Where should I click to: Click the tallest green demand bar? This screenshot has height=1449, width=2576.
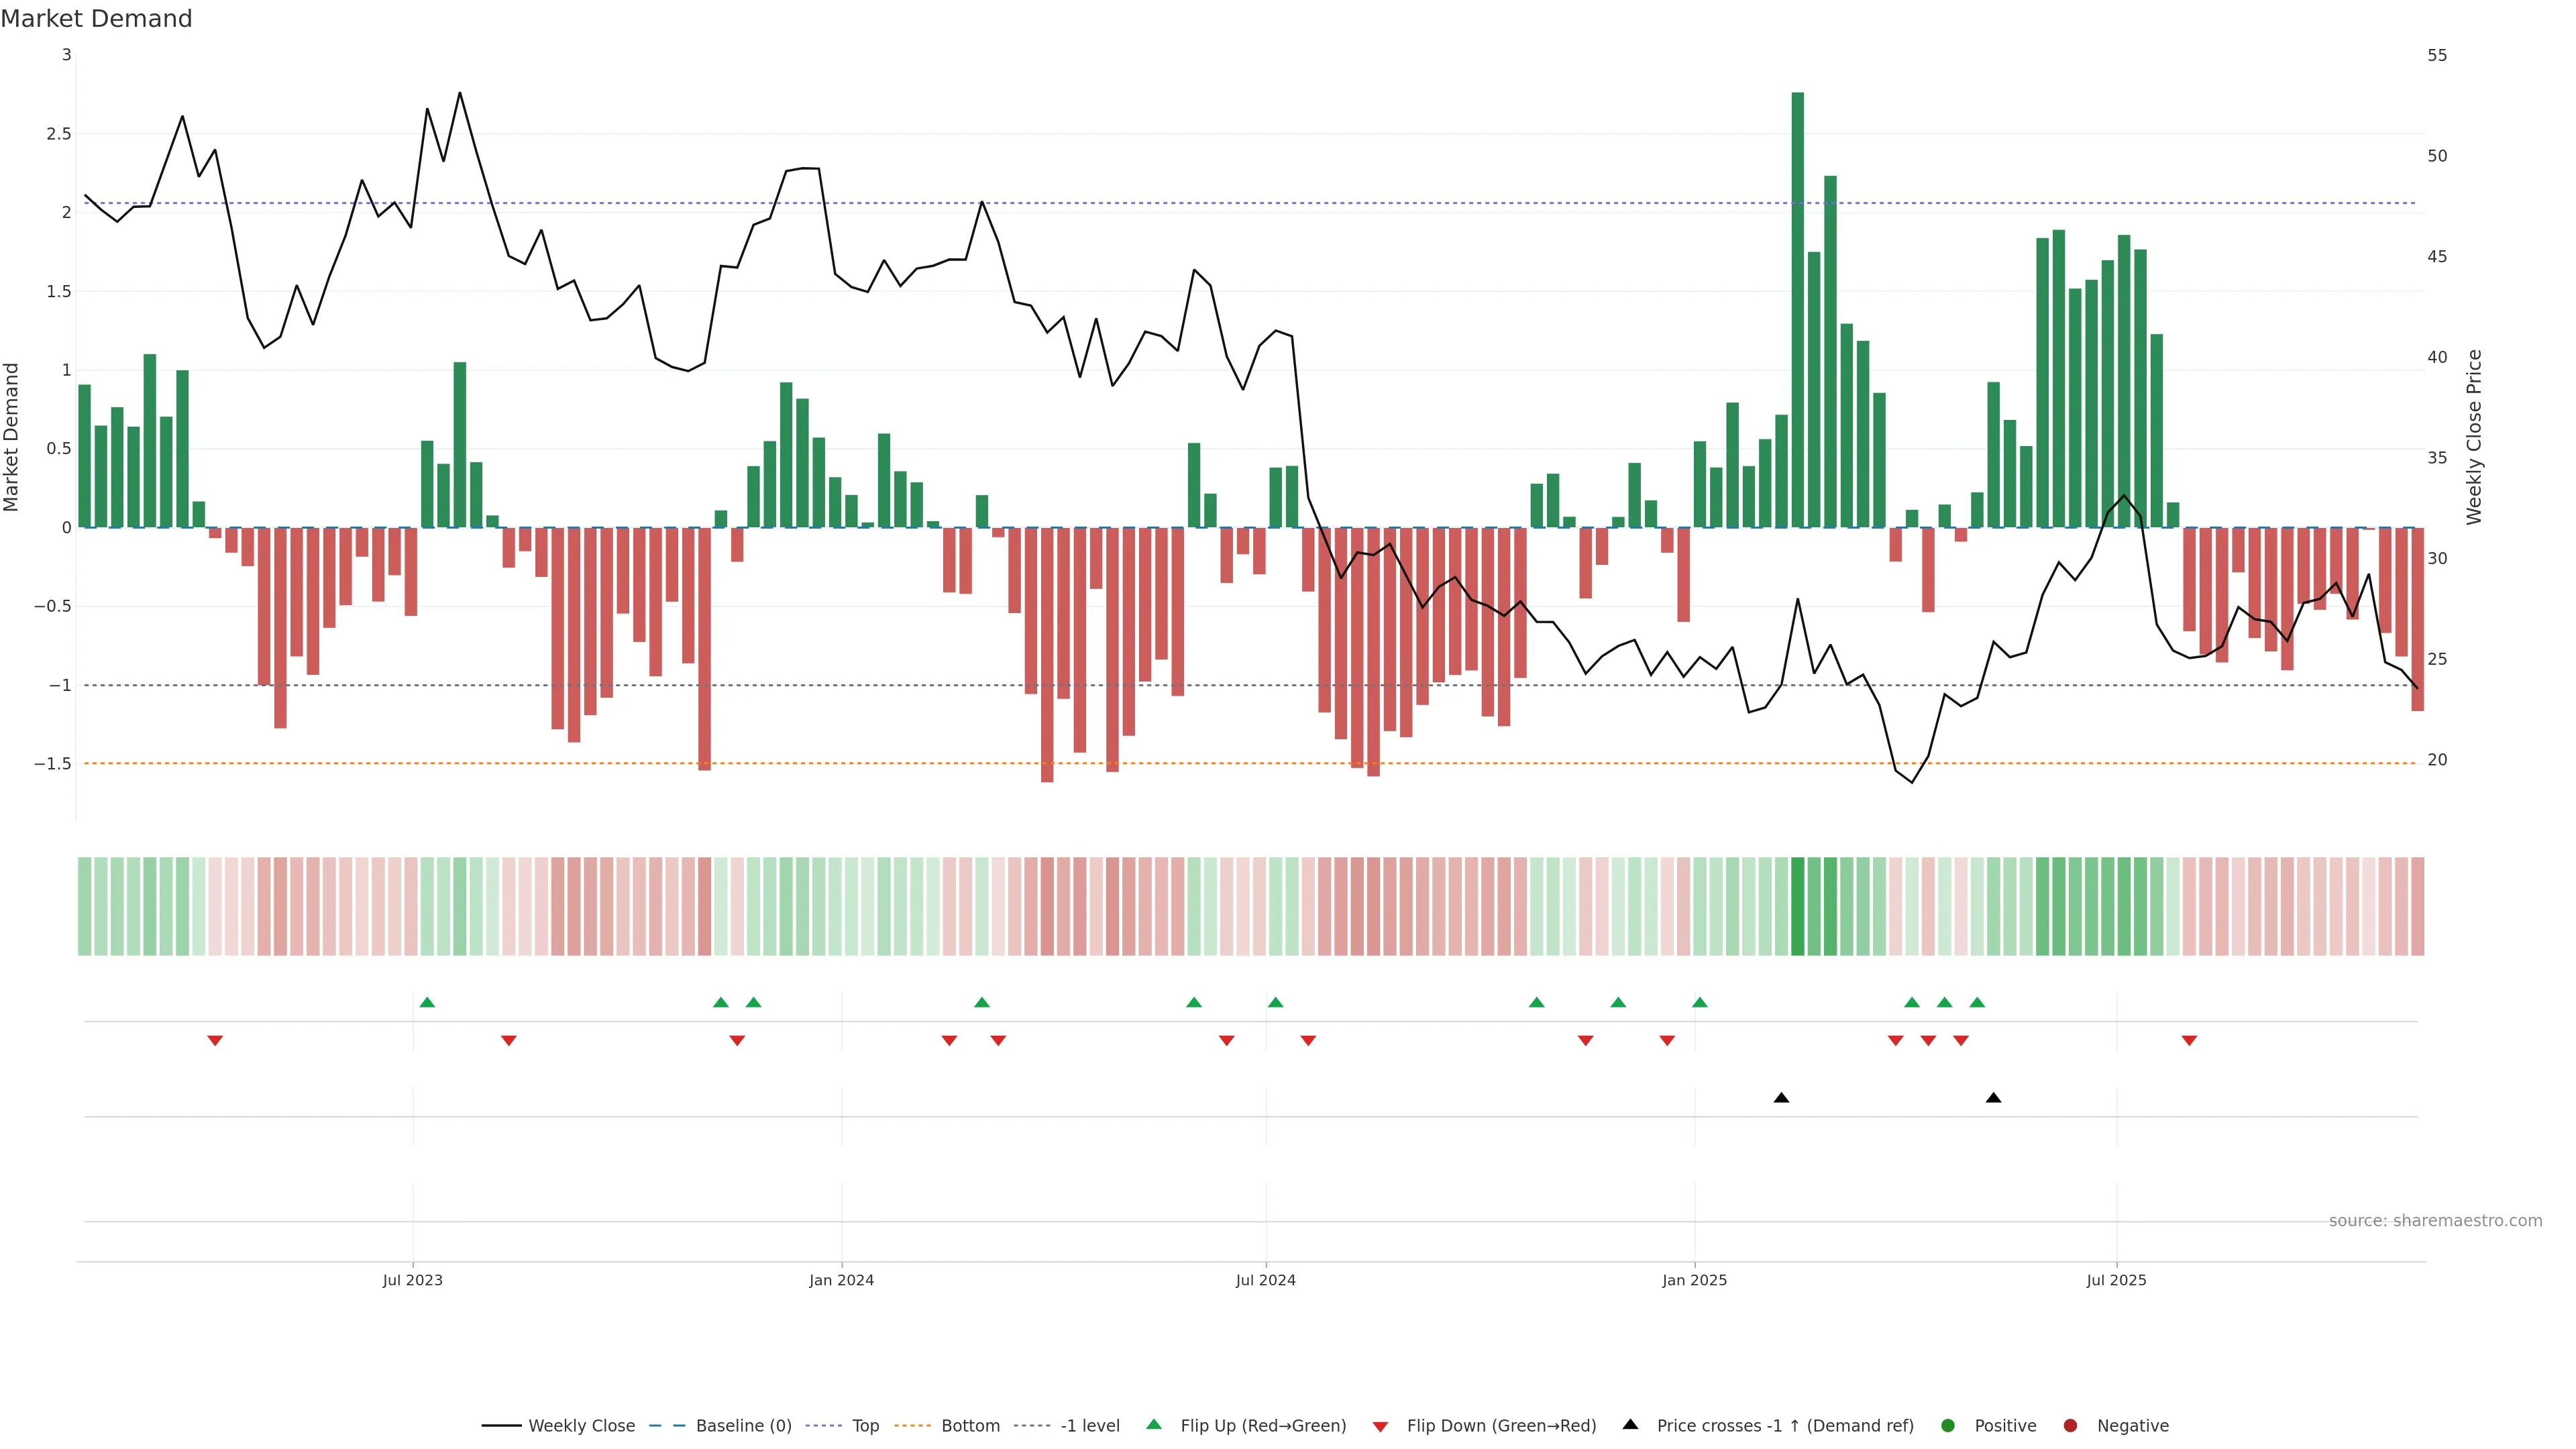pyautogui.click(x=1797, y=310)
